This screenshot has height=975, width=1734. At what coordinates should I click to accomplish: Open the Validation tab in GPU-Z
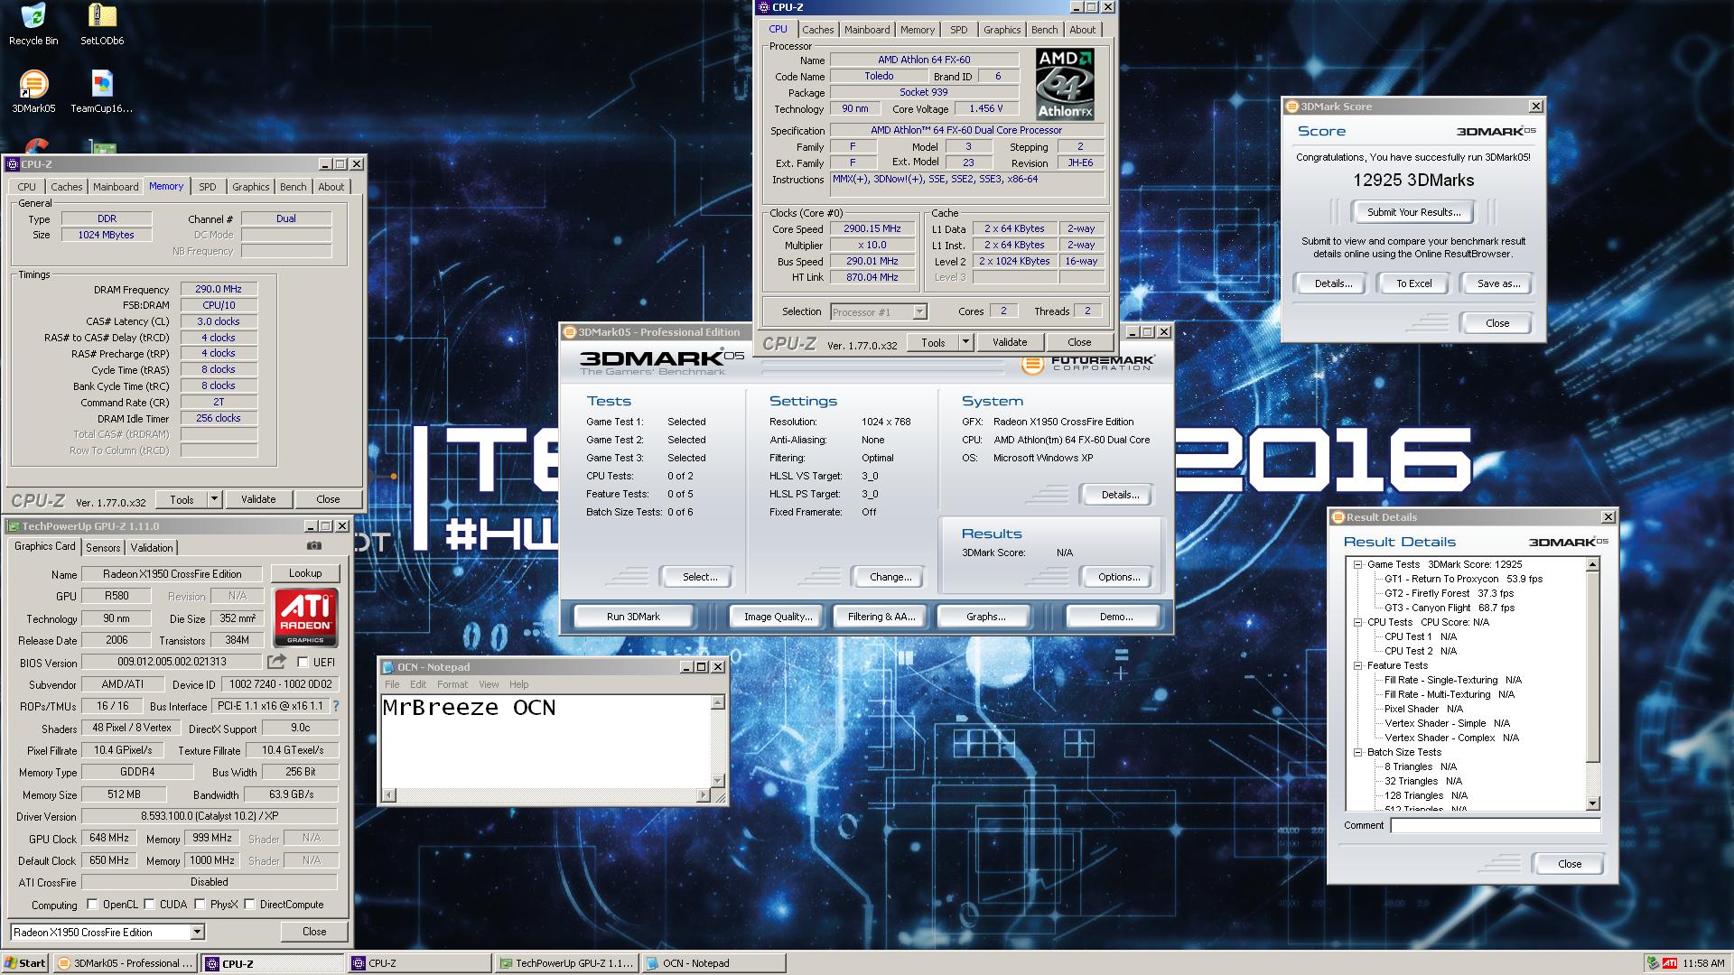[152, 548]
